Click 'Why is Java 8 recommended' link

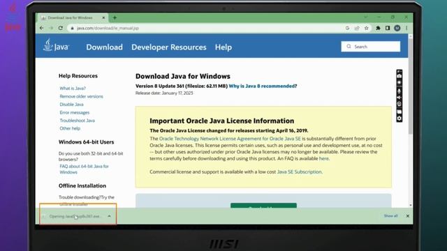coord(262,86)
